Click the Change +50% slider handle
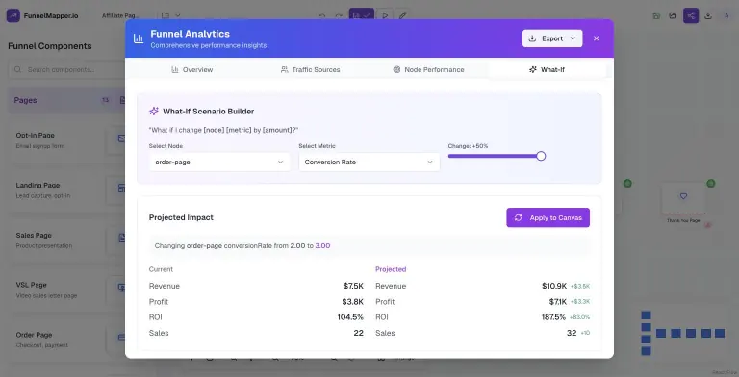The height and width of the screenshot is (377, 739). point(541,156)
